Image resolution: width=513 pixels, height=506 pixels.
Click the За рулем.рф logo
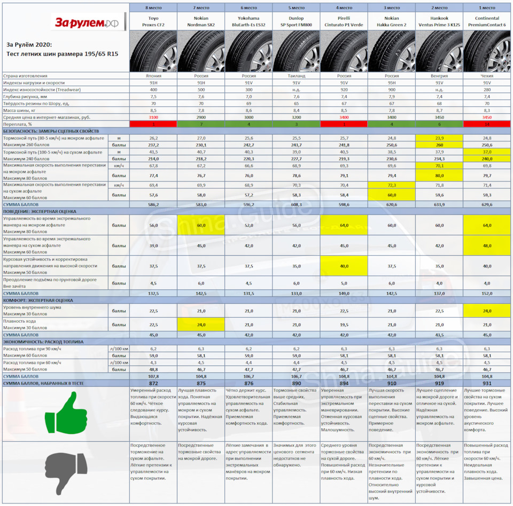[x=88, y=22]
